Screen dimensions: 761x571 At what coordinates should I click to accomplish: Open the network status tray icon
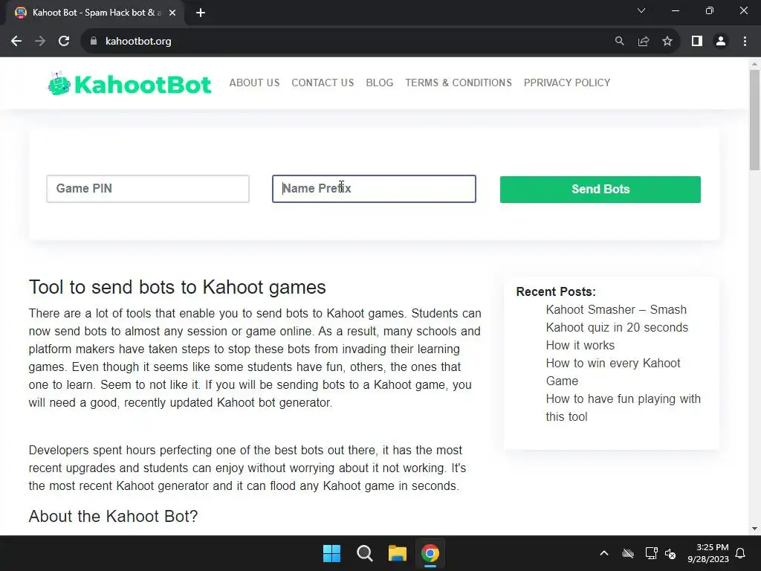click(x=651, y=553)
